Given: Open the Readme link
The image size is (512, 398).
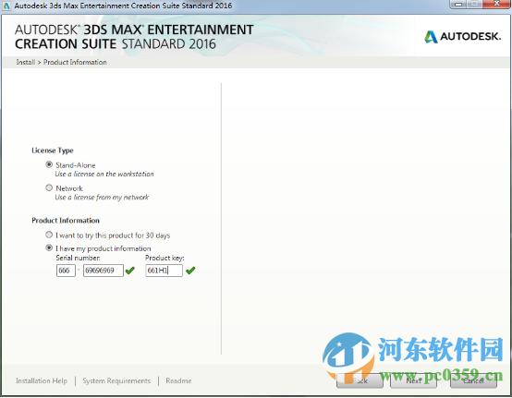Looking at the screenshot, I should (x=178, y=380).
